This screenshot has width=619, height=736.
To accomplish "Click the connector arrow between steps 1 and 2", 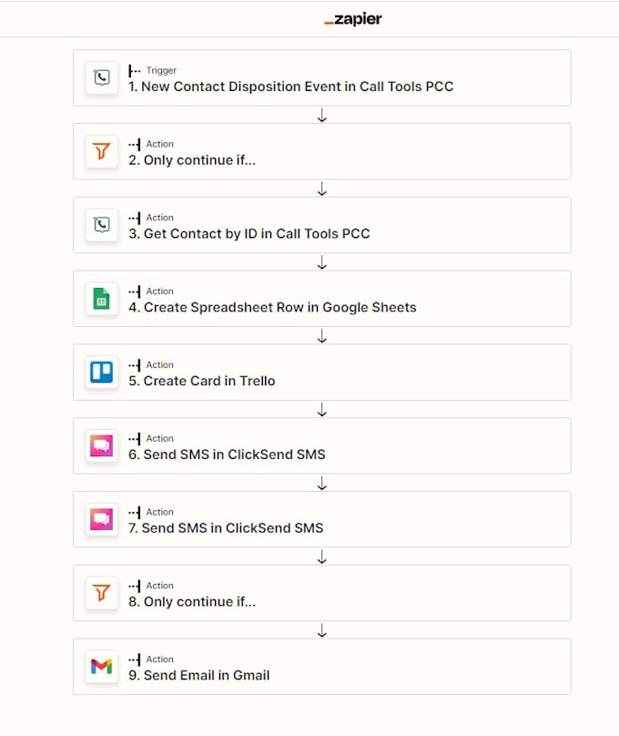I will [x=321, y=116].
